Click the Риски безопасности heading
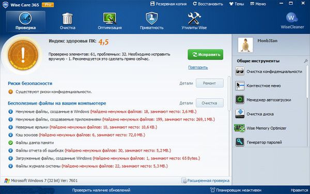The width and height of the screenshot is (310, 194). [30, 83]
